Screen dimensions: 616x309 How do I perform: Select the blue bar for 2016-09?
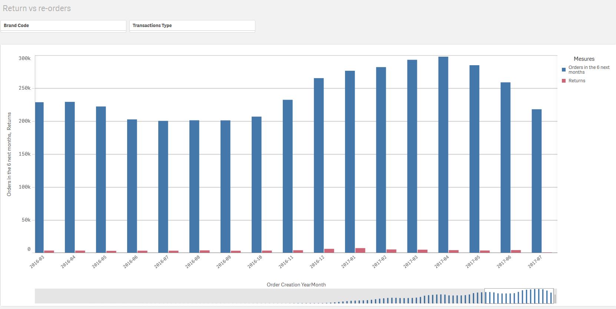(225, 186)
